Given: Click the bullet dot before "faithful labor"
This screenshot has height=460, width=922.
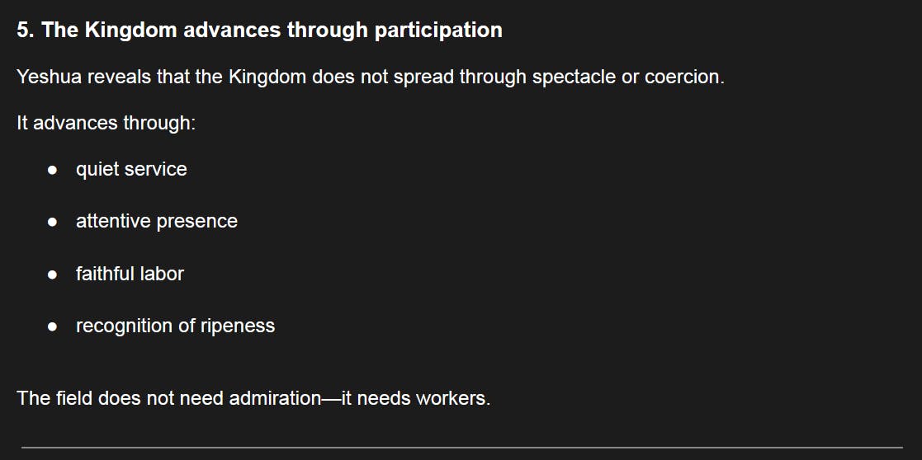Looking at the screenshot, I should tap(52, 275).
